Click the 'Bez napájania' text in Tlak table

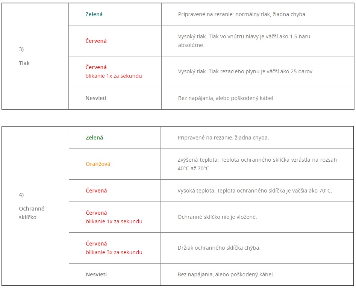click(226, 98)
